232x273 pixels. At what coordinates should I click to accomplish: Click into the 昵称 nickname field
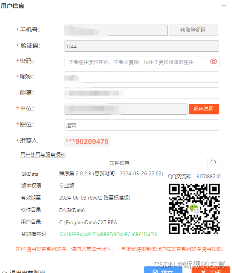coord(142,77)
